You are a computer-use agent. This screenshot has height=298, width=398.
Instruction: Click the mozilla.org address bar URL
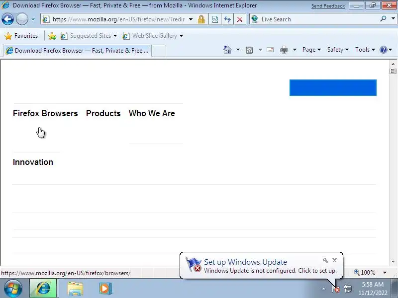118,19
